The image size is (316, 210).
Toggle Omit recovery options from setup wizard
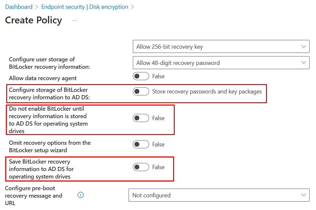point(141,144)
